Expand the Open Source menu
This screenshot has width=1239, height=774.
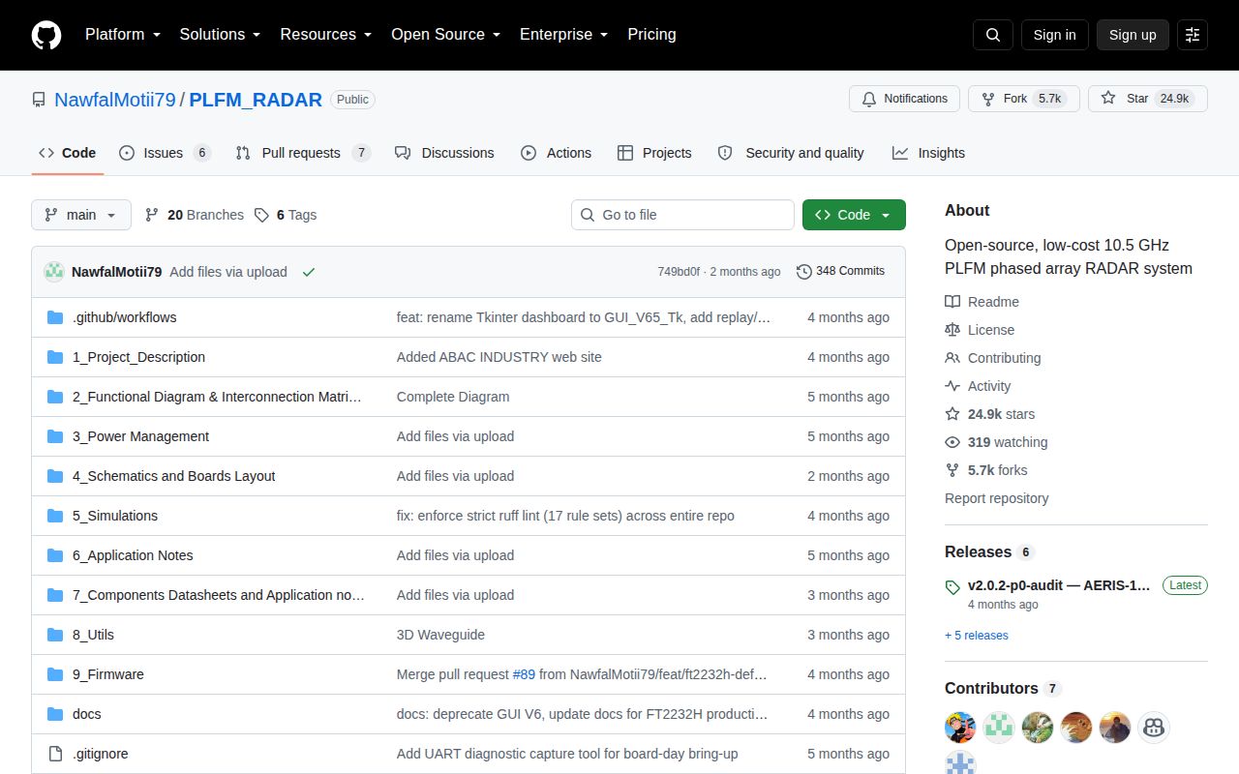coord(445,35)
